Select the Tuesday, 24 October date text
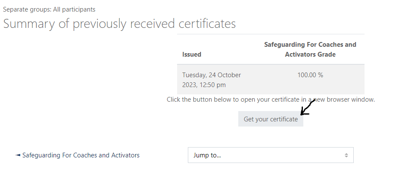Image resolution: width=402 pixels, height=172 pixels. click(212, 75)
